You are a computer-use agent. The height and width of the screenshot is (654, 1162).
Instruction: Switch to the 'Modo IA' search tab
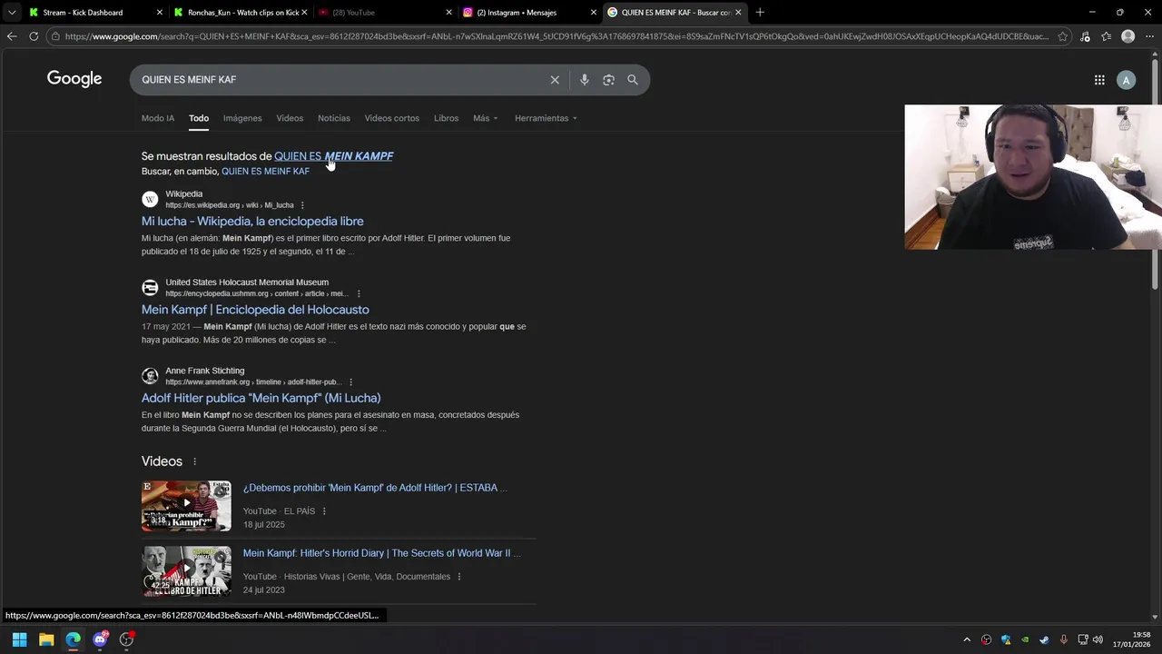coord(158,118)
